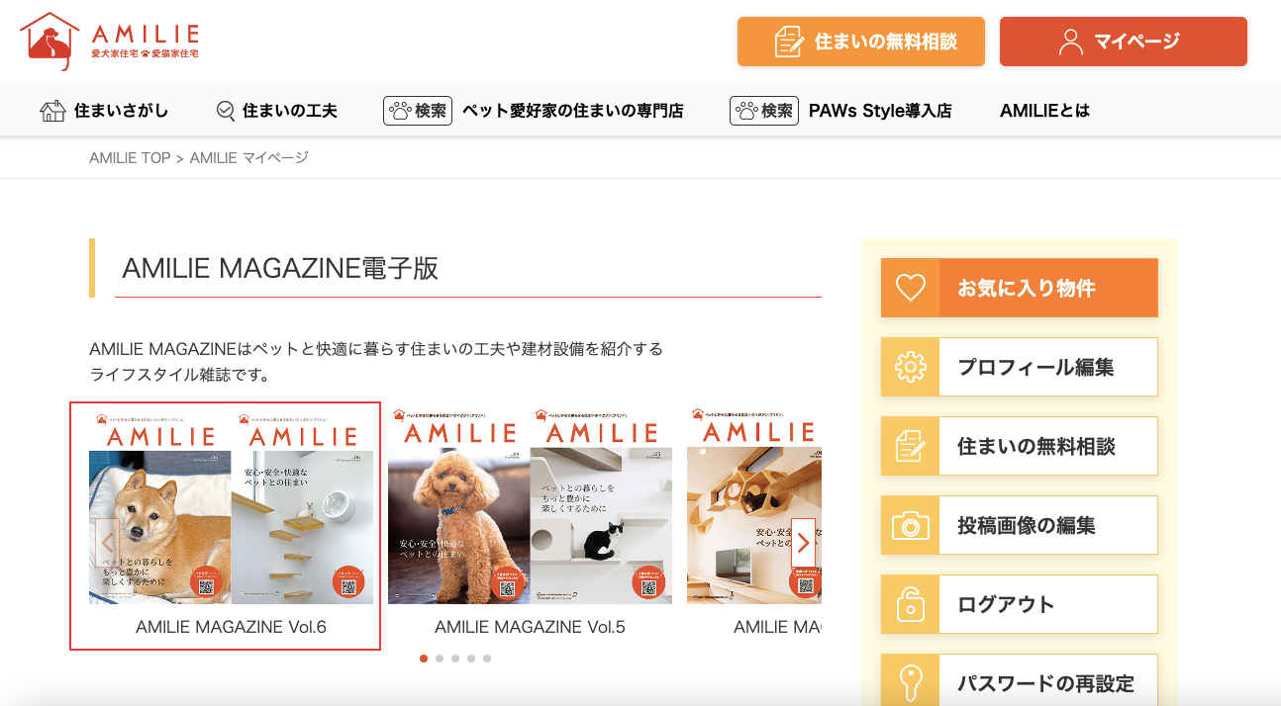This screenshot has height=706, width=1281.
Task: Click the document icon in the header 住まいの無料相談 button
Action: [x=789, y=42]
